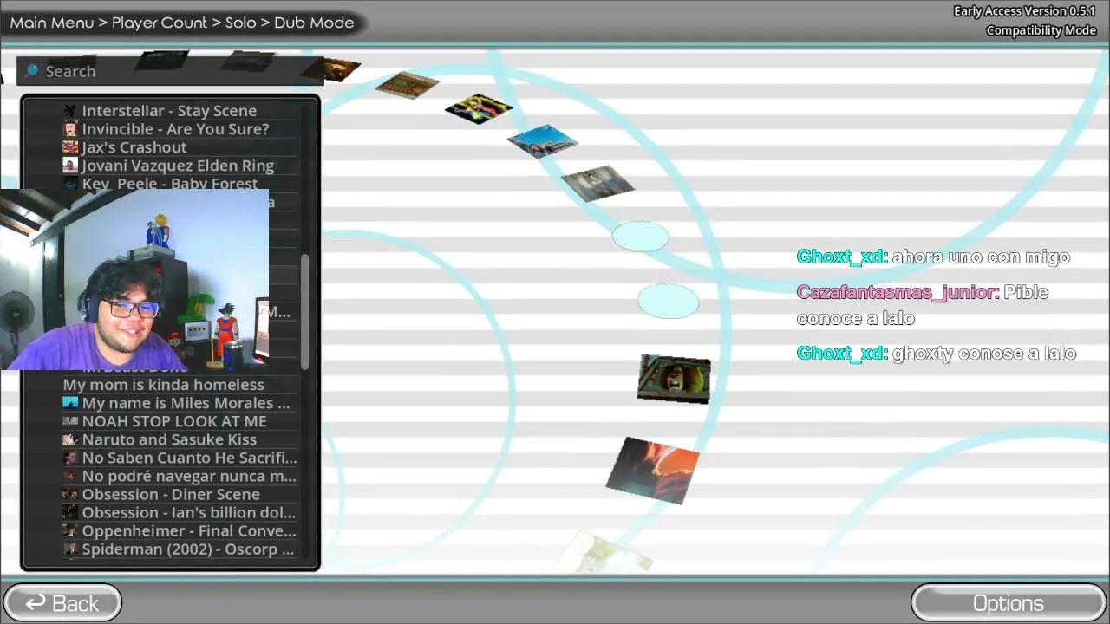The width and height of the screenshot is (1110, 624).
Task: Choose the No Saben Cuanto He Sacrifi... icon
Action: pos(70,458)
